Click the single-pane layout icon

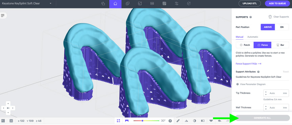click(x=3, y=121)
